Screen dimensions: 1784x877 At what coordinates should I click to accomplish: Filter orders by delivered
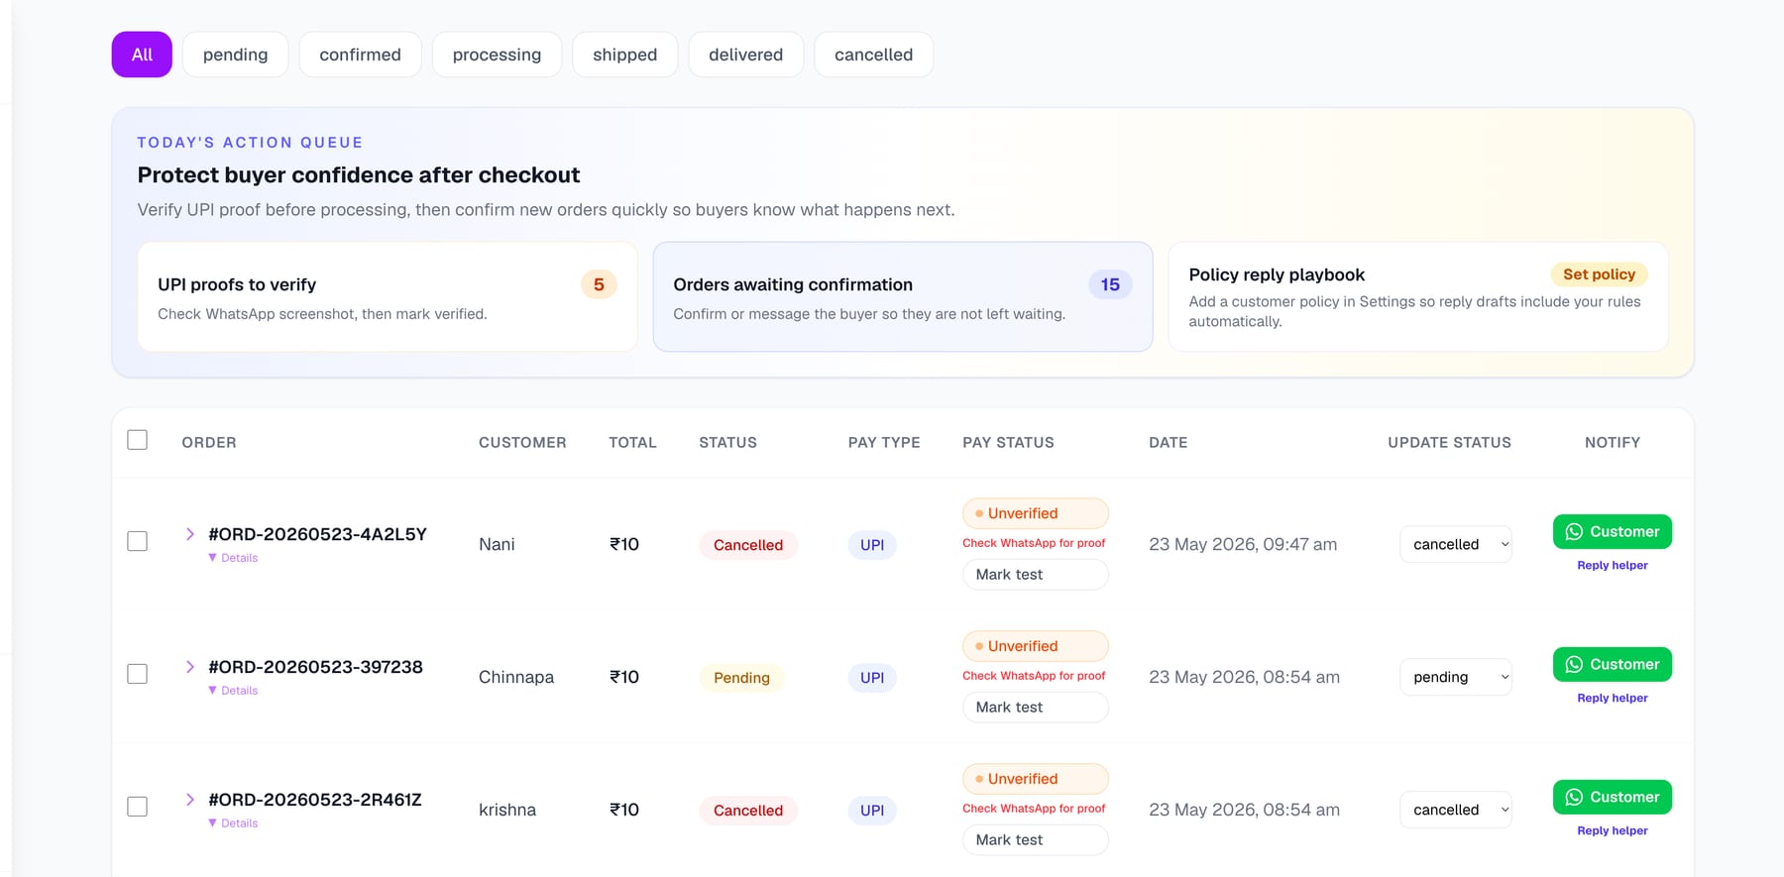tap(745, 55)
